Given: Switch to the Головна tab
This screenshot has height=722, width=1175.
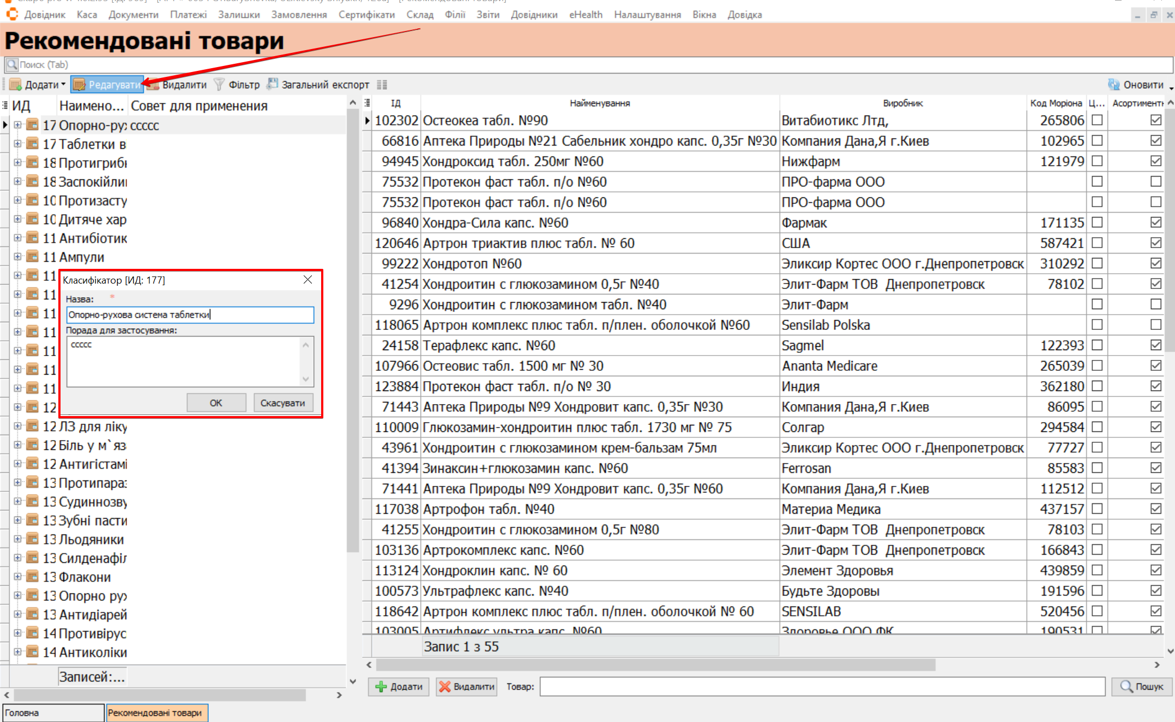Looking at the screenshot, I should tap(53, 713).
